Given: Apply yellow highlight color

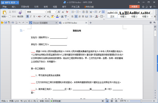Looking at the screenshot, I should [x=52, y=16].
